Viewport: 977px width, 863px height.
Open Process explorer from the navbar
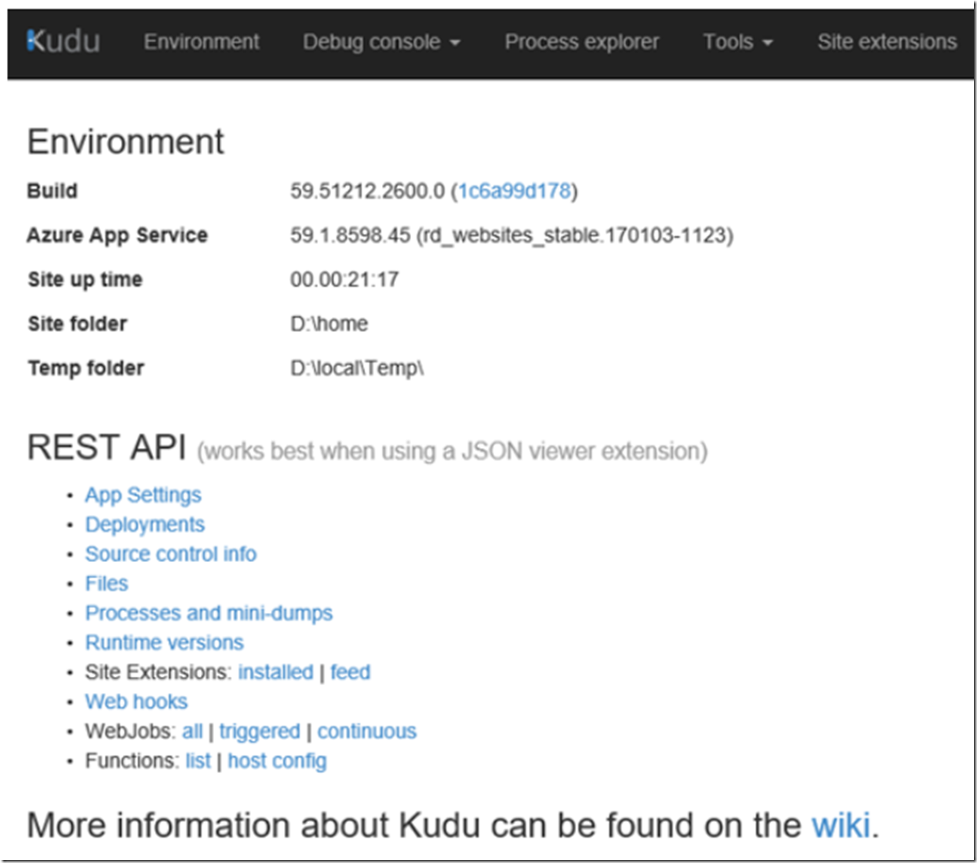pyautogui.click(x=582, y=42)
